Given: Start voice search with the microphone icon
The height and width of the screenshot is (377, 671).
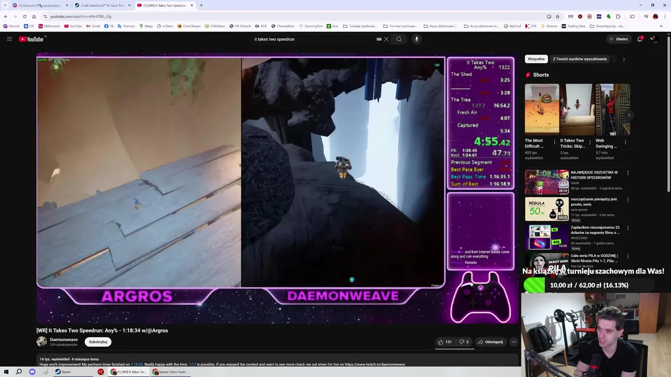Looking at the screenshot, I should pyautogui.click(x=417, y=39).
